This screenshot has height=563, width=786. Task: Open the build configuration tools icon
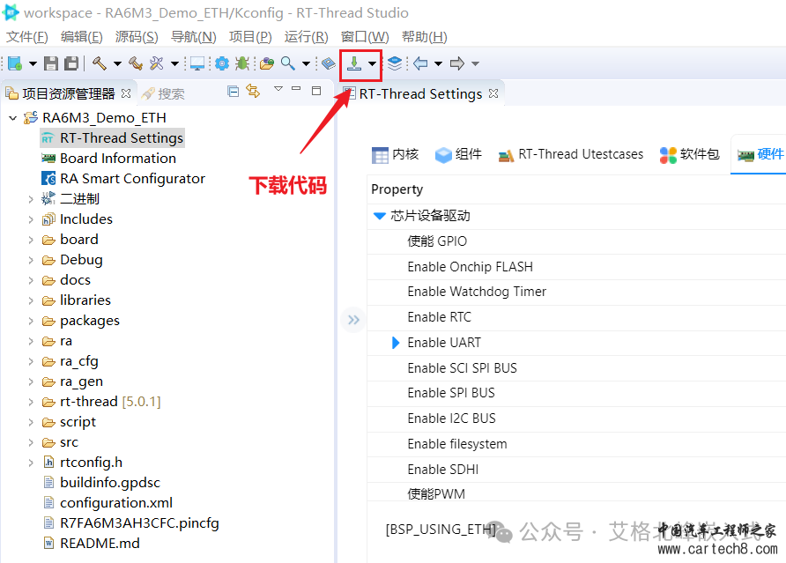click(157, 63)
